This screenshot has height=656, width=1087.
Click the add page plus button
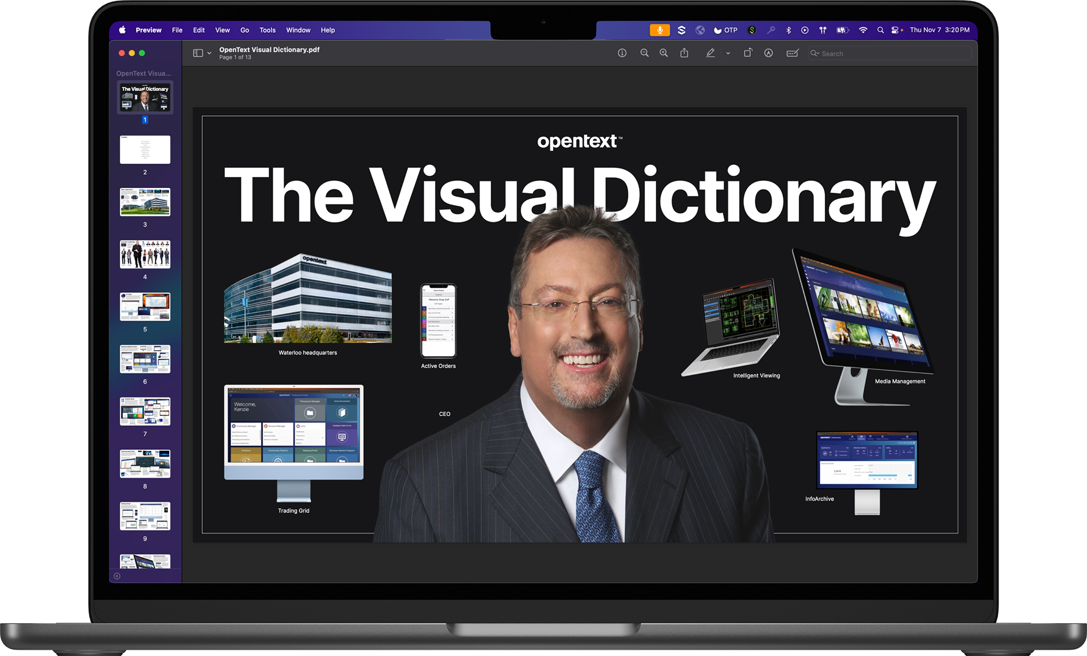point(117,576)
